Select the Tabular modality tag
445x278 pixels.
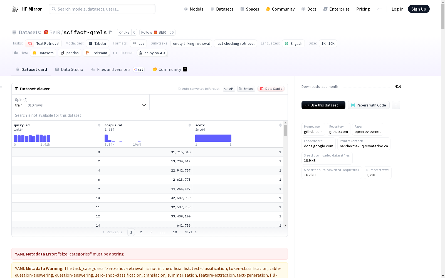[98, 43]
